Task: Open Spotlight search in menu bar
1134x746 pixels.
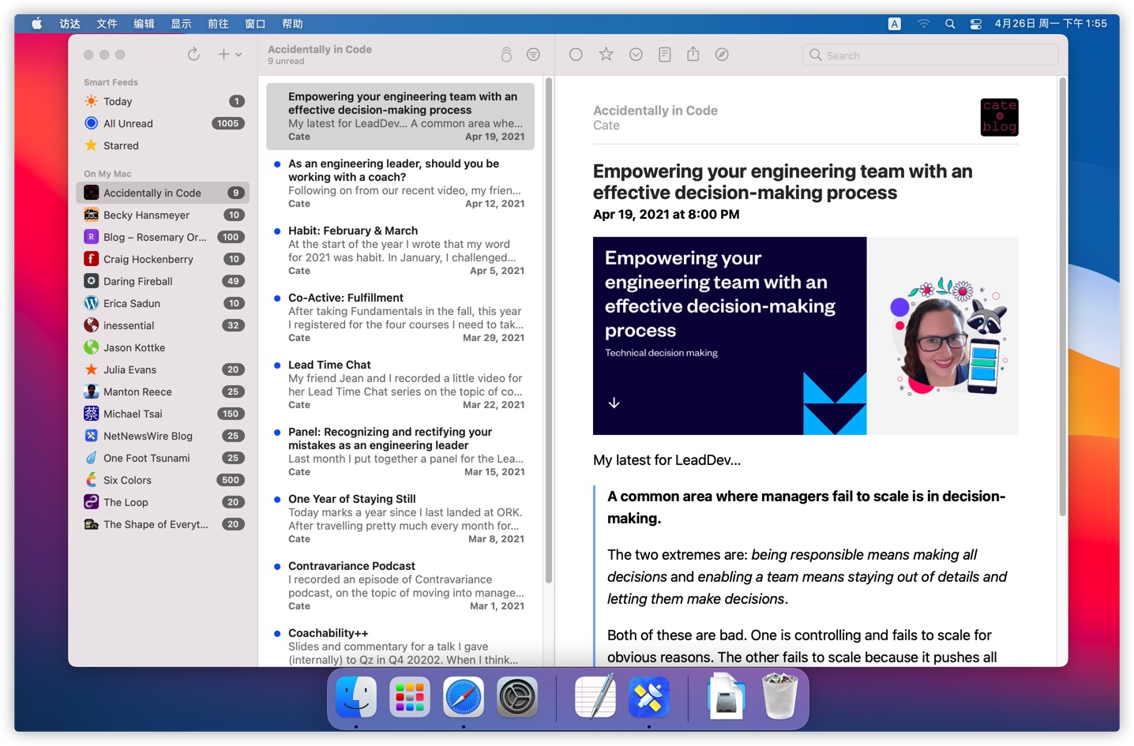Action: [x=950, y=24]
